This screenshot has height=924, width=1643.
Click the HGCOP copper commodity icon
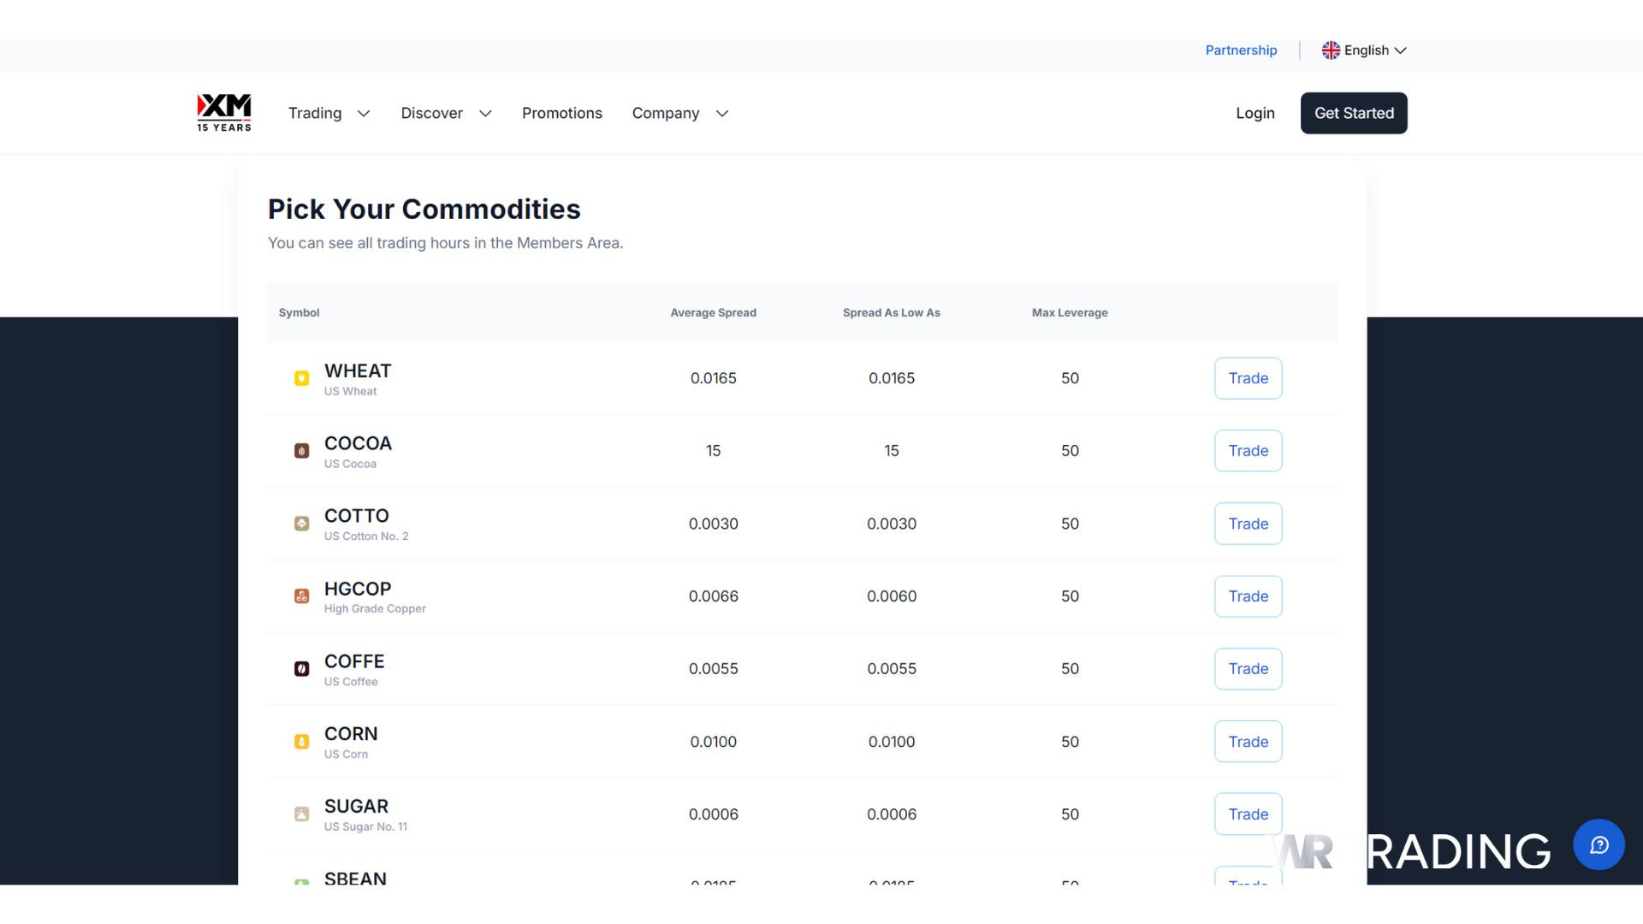pyautogui.click(x=301, y=596)
